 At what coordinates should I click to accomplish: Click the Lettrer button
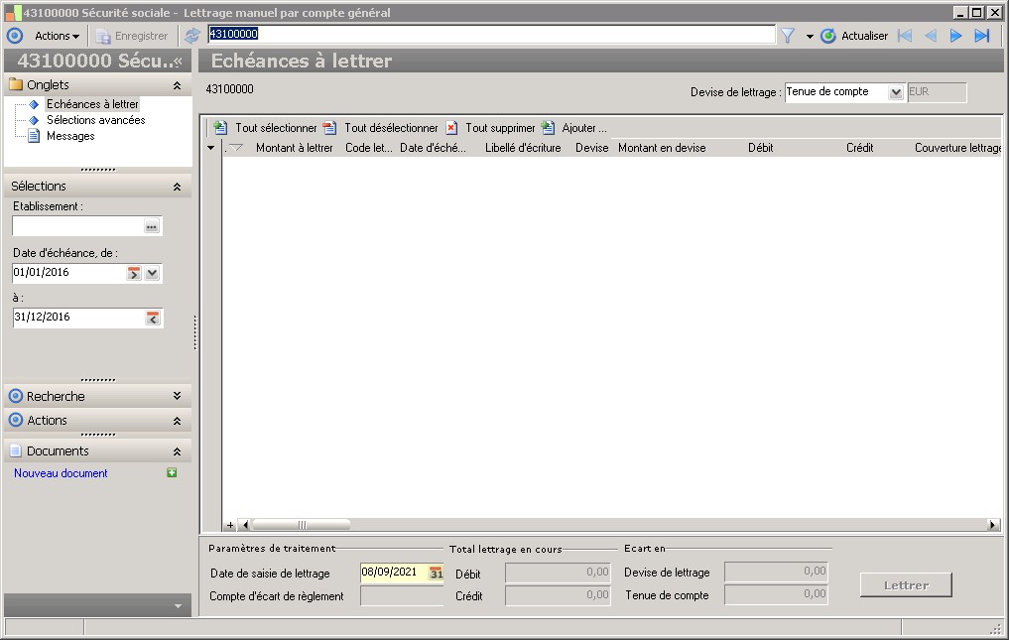906,585
